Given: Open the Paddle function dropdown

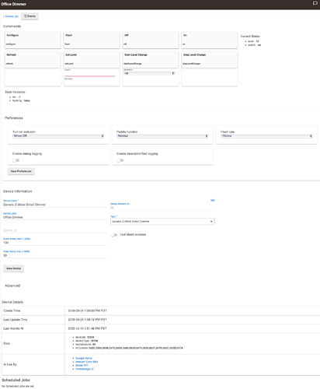Looking at the screenshot, I should click(x=162, y=136).
